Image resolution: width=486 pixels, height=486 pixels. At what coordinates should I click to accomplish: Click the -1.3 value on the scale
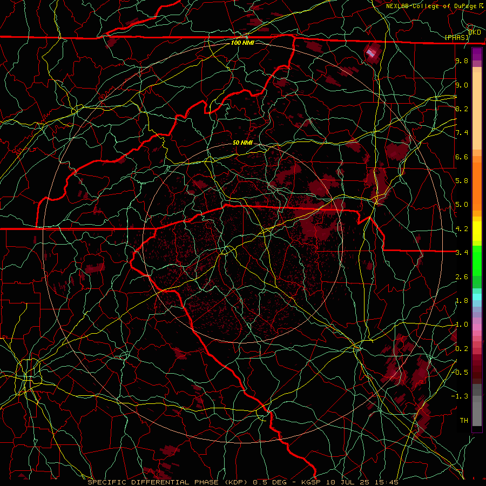[x=460, y=396]
